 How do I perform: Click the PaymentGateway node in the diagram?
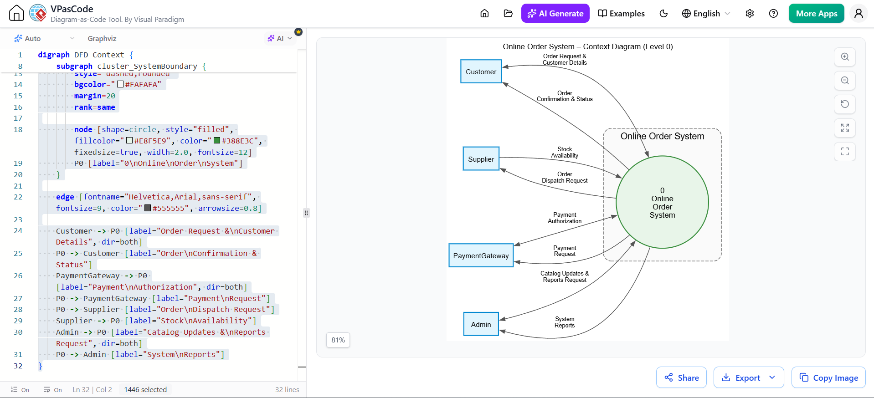click(481, 255)
